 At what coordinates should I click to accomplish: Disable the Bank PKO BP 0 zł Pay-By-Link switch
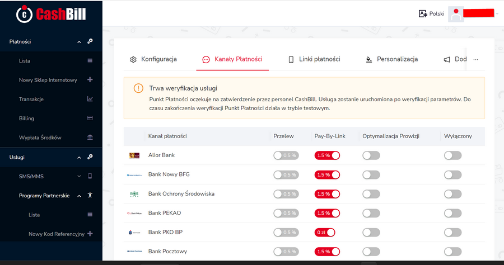(325, 233)
